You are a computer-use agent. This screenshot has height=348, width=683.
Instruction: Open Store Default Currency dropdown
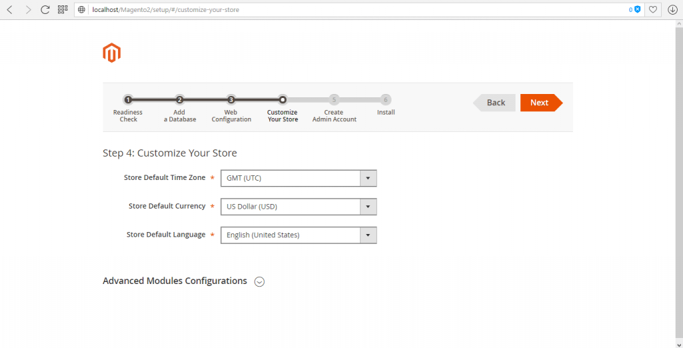(298, 207)
